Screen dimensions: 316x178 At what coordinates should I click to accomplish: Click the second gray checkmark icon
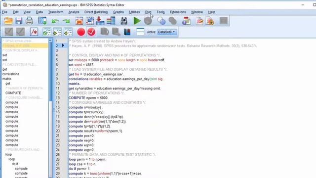pyautogui.click(x=21, y=32)
